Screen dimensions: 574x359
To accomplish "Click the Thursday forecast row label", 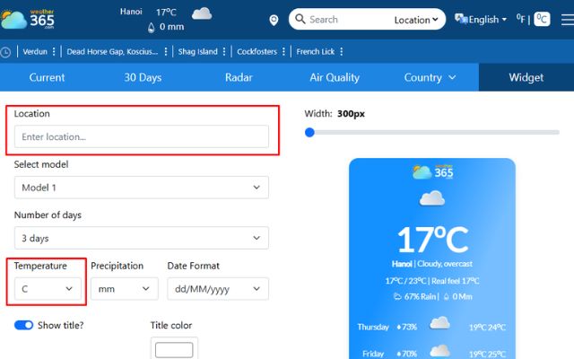I will point(373,327).
